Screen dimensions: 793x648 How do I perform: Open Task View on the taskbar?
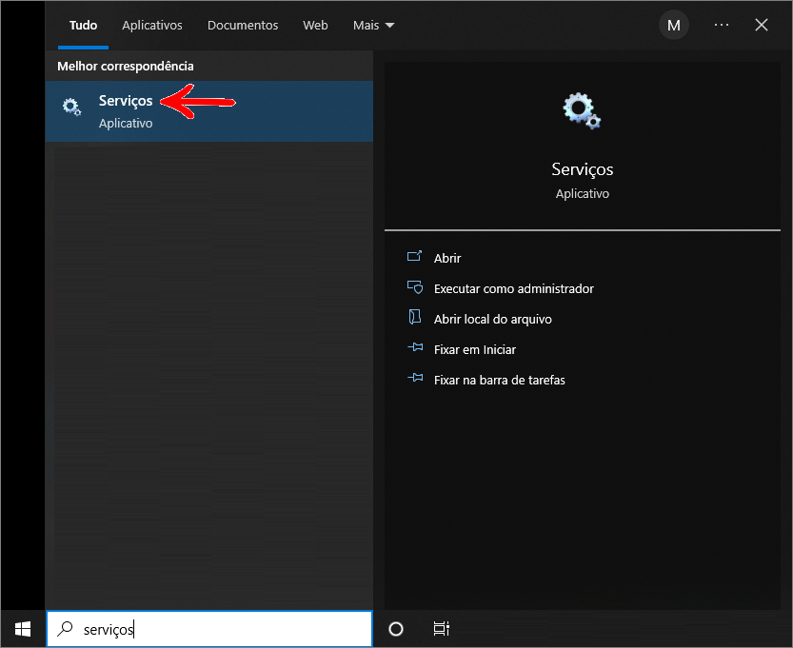pos(441,629)
